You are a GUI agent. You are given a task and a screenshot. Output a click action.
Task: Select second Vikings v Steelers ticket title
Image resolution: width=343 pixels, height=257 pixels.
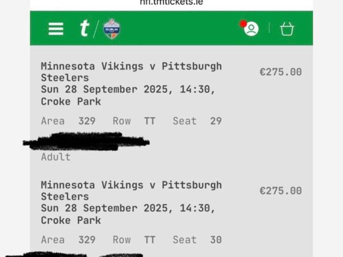[x=131, y=191]
